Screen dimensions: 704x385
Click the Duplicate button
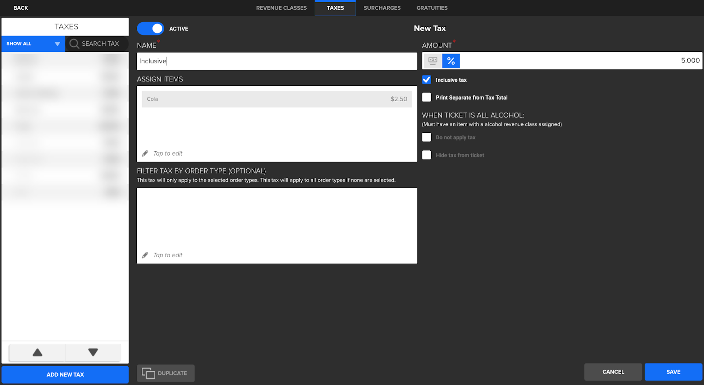(x=165, y=373)
